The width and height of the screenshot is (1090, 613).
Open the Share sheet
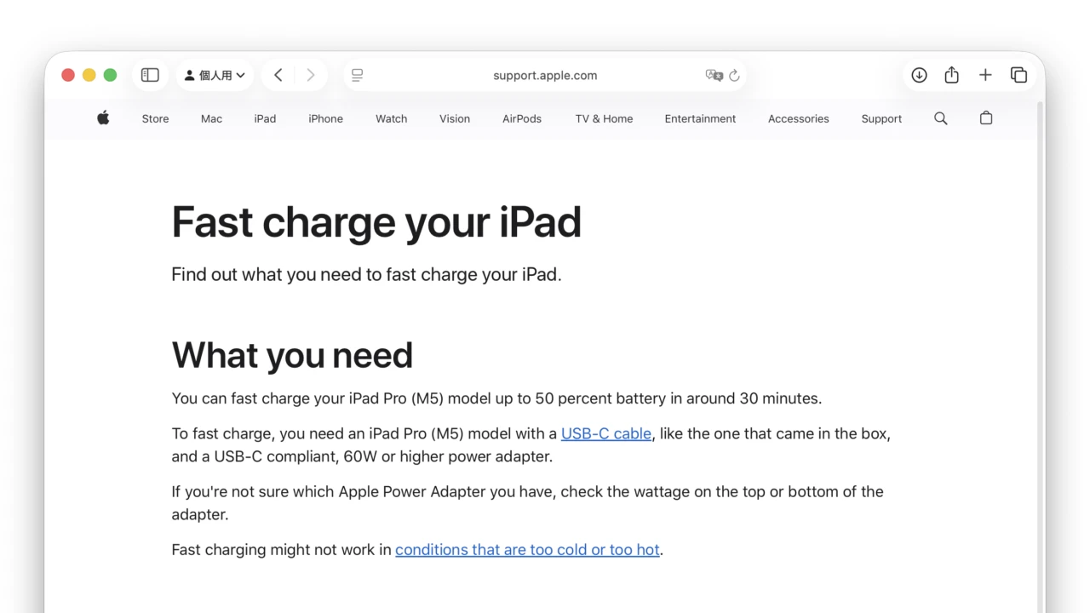click(x=952, y=75)
